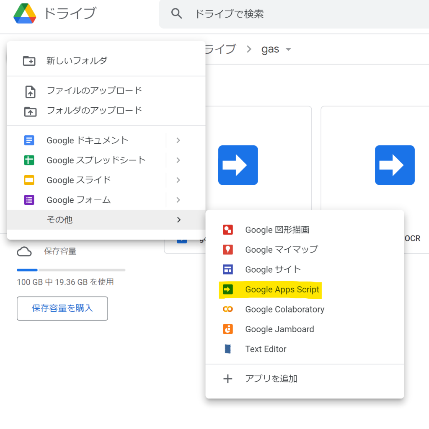Expand the その他 submenu arrow
Image resolution: width=429 pixels, height=429 pixels.
point(178,220)
